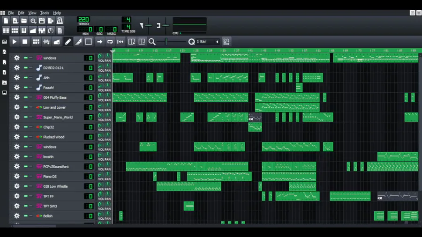
Task: Solo the Bellsh track
Action: point(30,216)
